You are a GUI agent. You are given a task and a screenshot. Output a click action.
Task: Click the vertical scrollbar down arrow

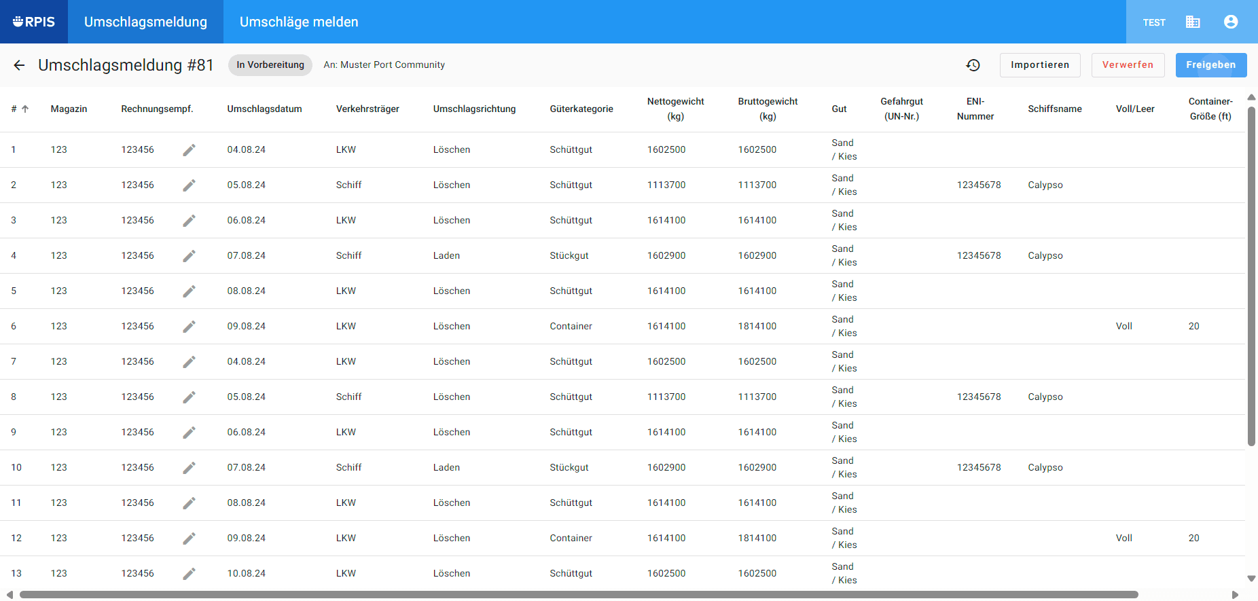(x=1251, y=579)
